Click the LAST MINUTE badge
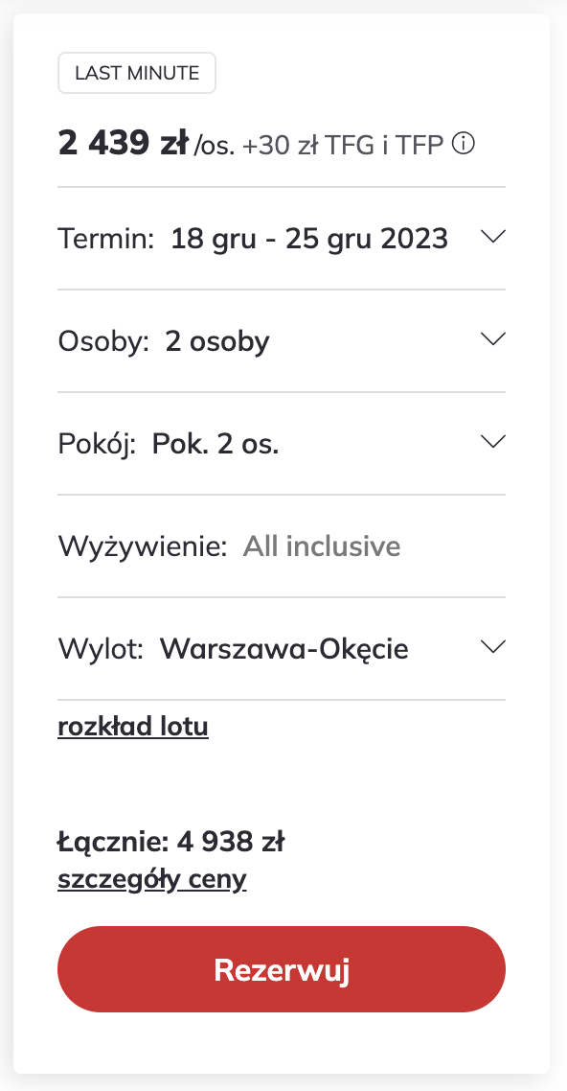The image size is (567, 1091). click(136, 72)
